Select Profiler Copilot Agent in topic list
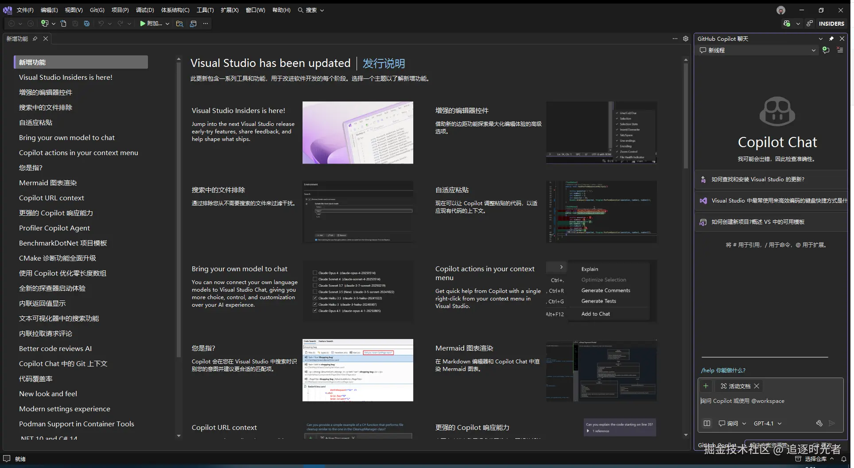Image resolution: width=854 pixels, height=468 pixels. pos(54,228)
